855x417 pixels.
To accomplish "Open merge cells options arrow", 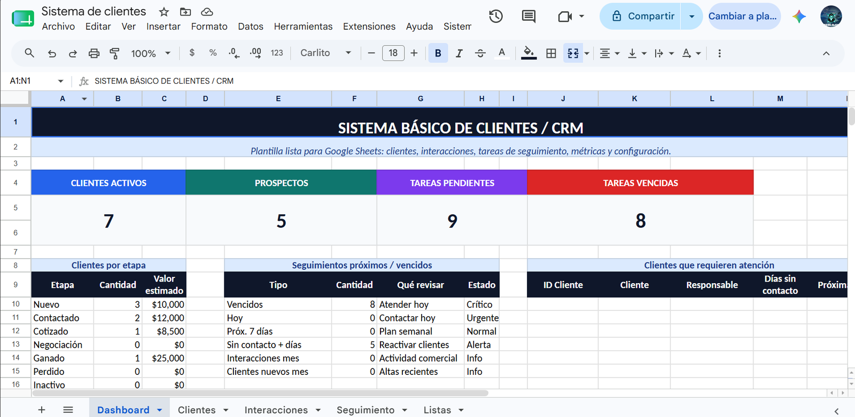I will click(587, 53).
